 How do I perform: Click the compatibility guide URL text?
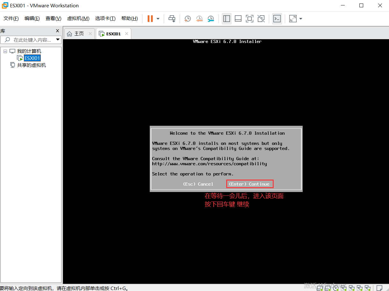[x=209, y=164]
